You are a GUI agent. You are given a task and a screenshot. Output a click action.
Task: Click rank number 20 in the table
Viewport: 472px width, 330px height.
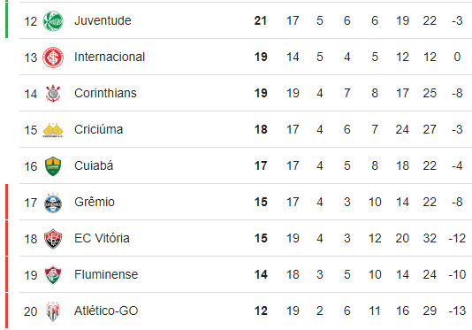(30, 311)
